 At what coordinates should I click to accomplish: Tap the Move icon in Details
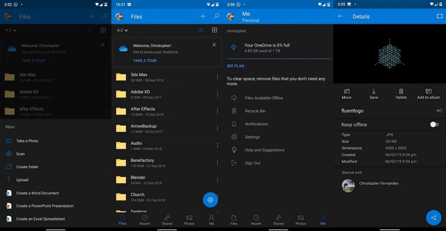pos(347,94)
